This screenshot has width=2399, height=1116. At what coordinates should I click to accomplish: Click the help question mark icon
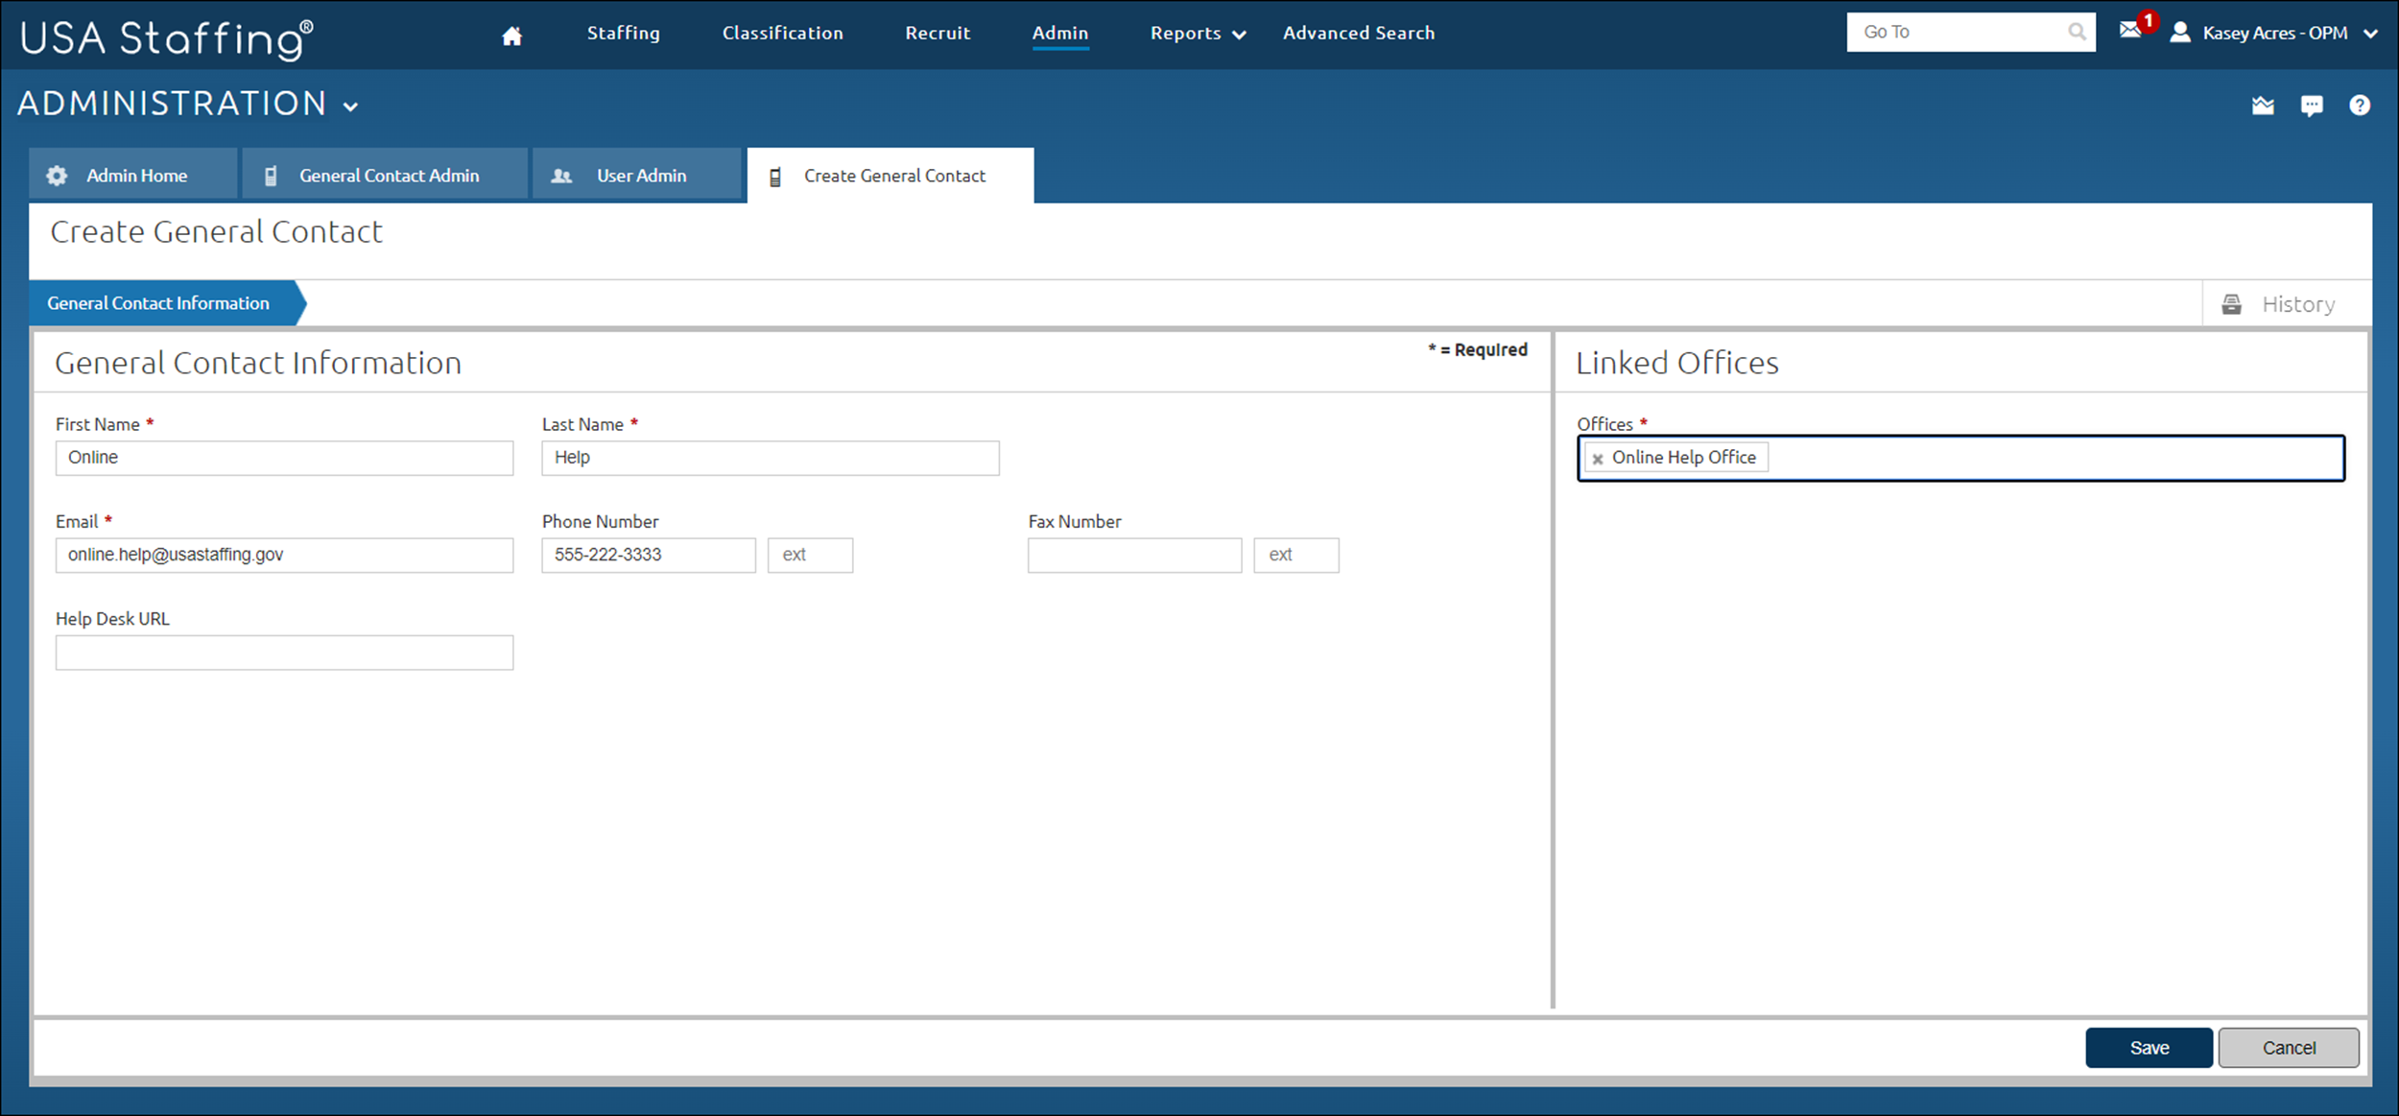coord(2361,106)
